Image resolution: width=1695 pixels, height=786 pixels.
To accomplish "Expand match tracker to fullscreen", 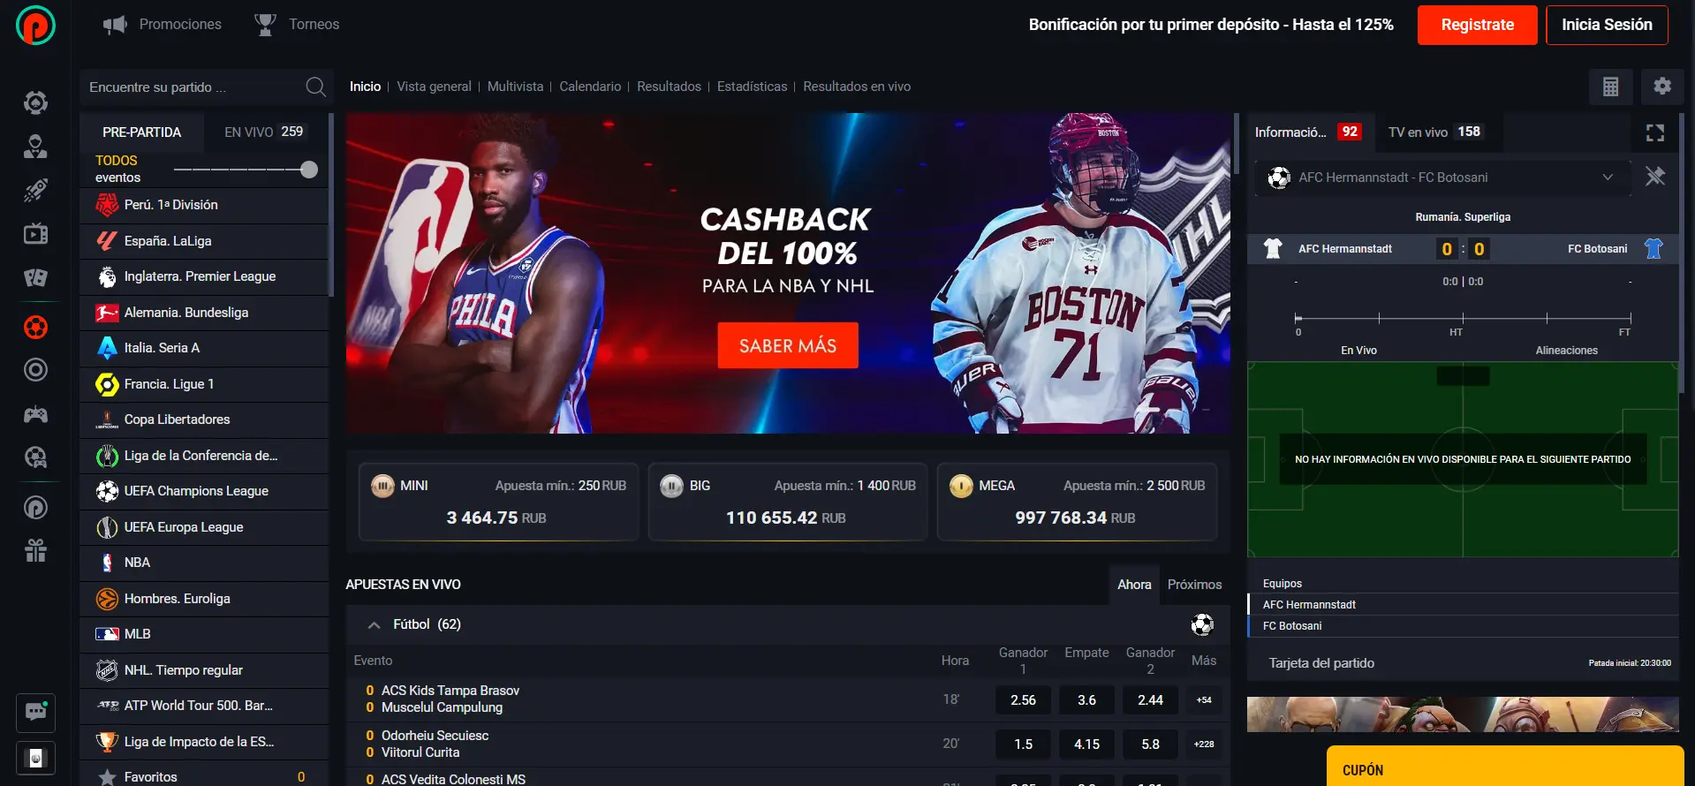I will 1655,132.
